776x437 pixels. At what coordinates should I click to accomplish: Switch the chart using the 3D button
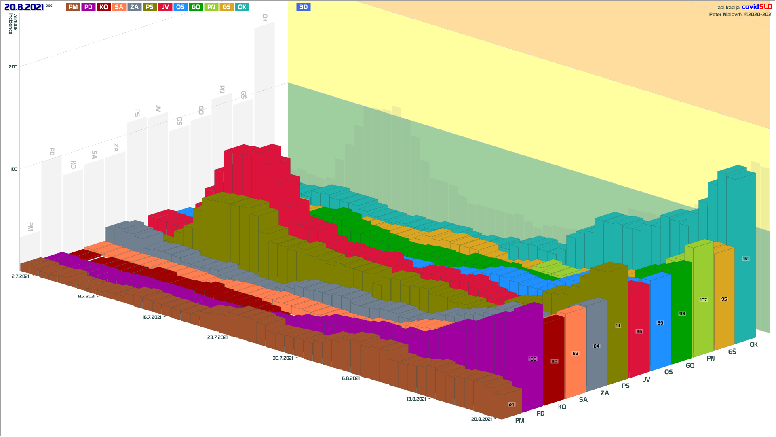pyautogui.click(x=304, y=7)
